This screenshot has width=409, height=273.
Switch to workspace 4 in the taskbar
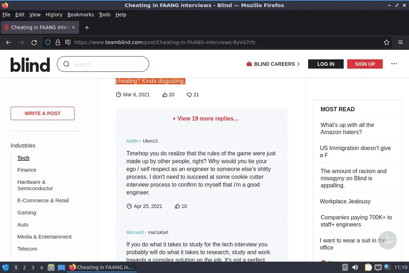(41, 268)
